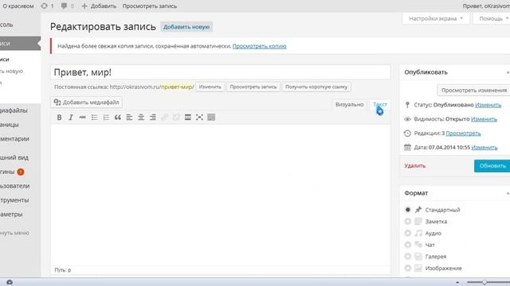
Task: Click the Плагины update badge
Action: point(21,172)
